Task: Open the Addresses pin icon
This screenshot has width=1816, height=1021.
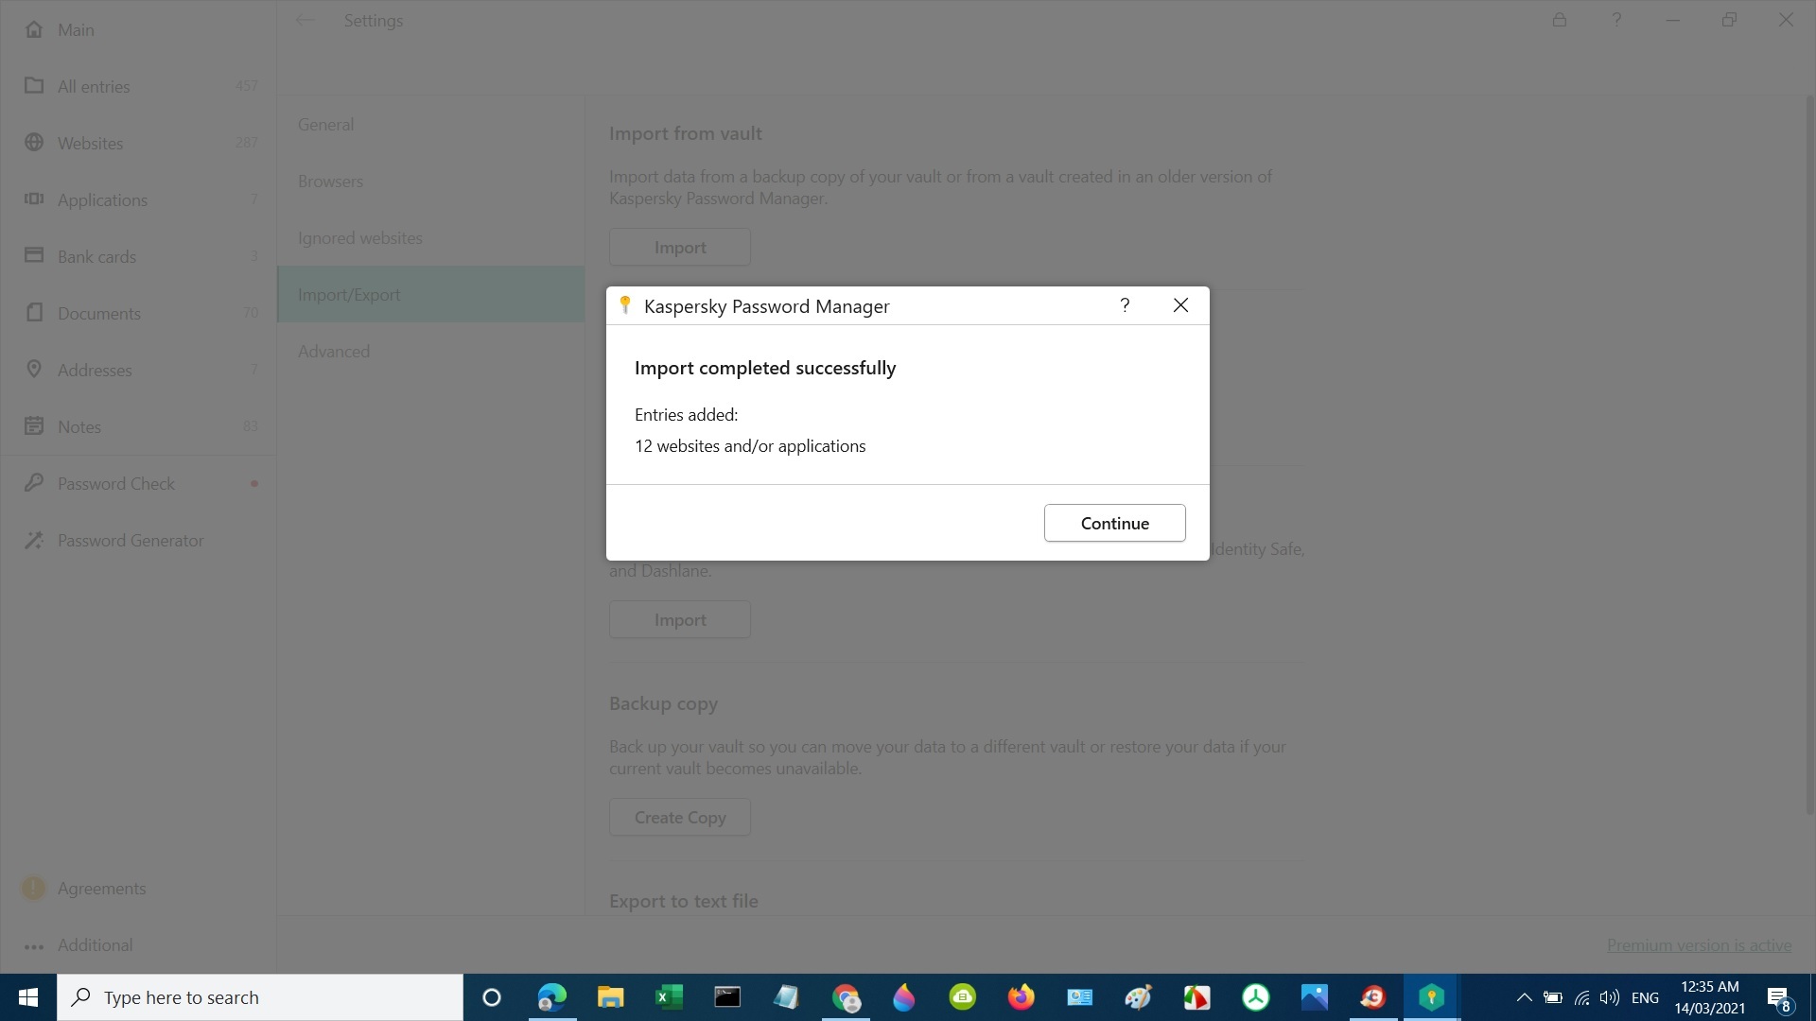Action: 34,369
